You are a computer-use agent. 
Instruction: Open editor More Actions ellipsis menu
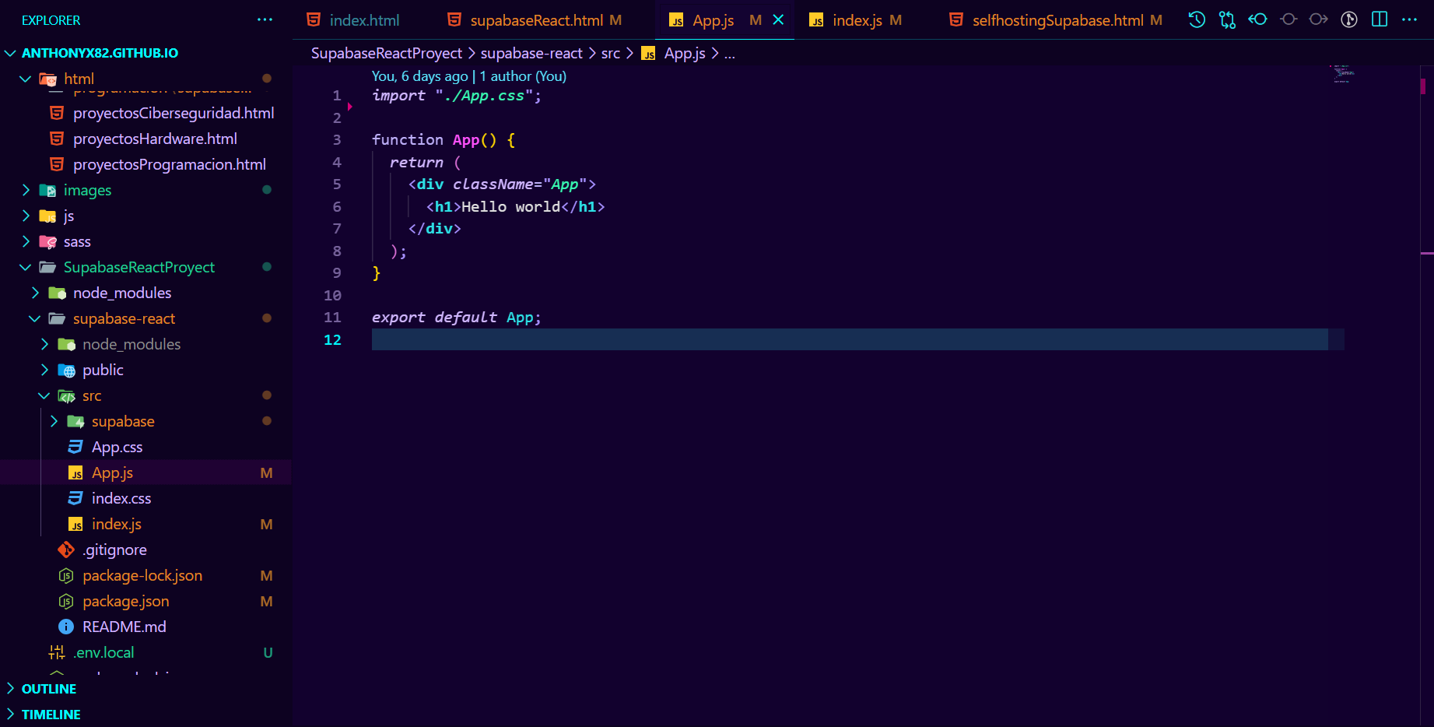pyautogui.click(x=1409, y=20)
